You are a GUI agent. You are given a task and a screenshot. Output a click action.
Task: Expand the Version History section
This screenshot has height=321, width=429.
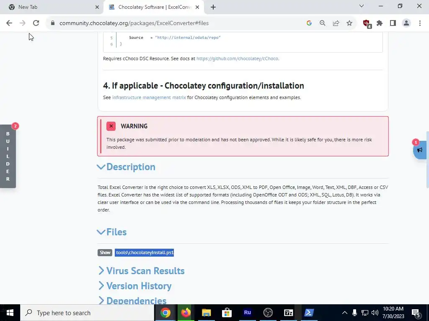tap(135, 286)
